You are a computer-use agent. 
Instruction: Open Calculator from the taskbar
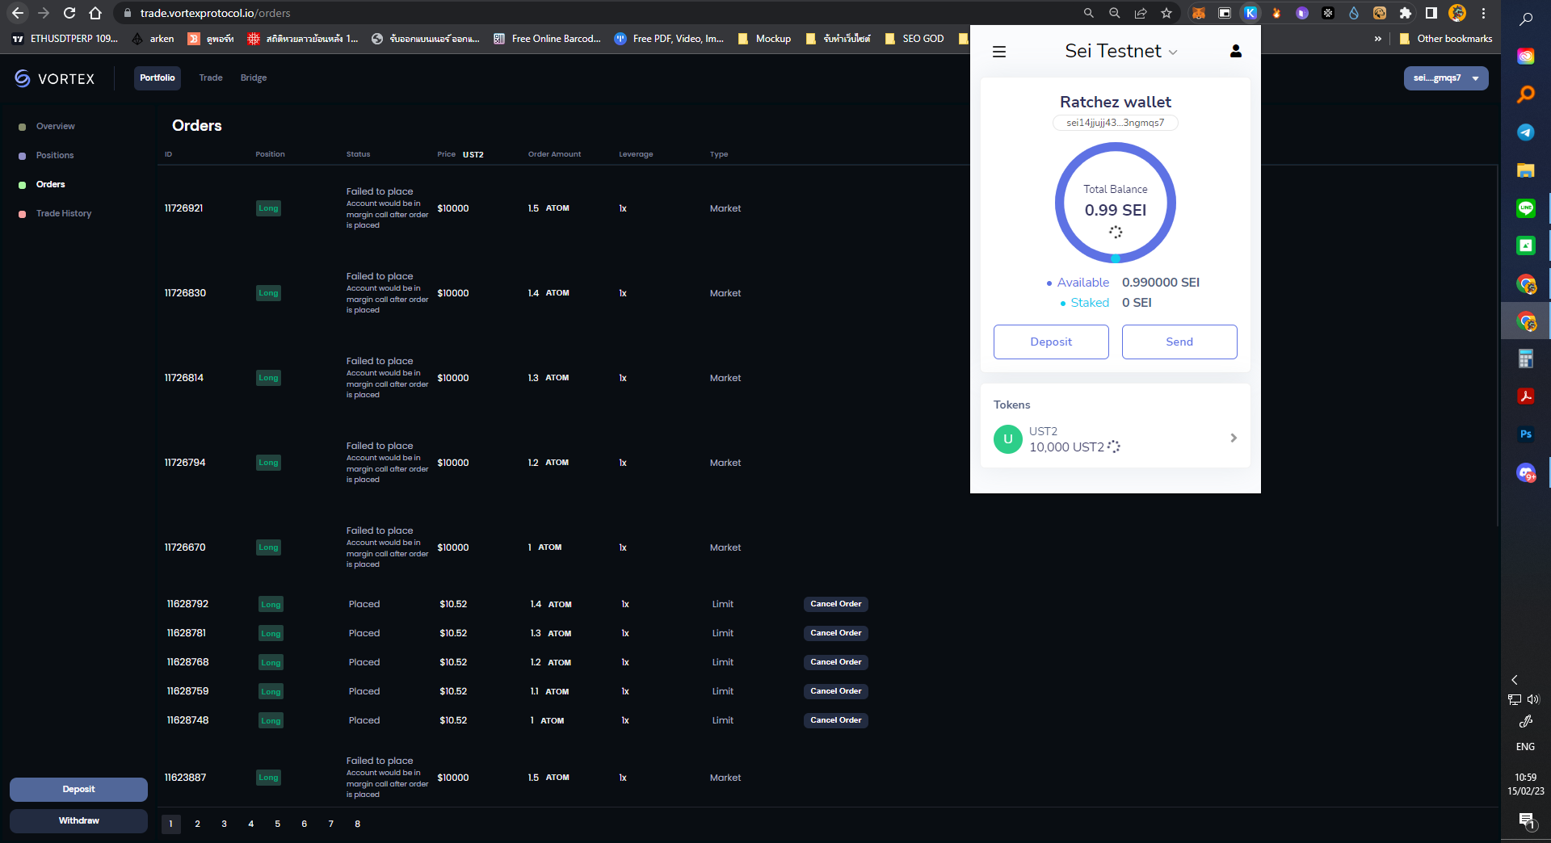coord(1526,359)
